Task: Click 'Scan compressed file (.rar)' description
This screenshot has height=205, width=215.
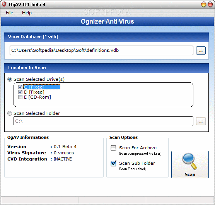Action: 140,154
